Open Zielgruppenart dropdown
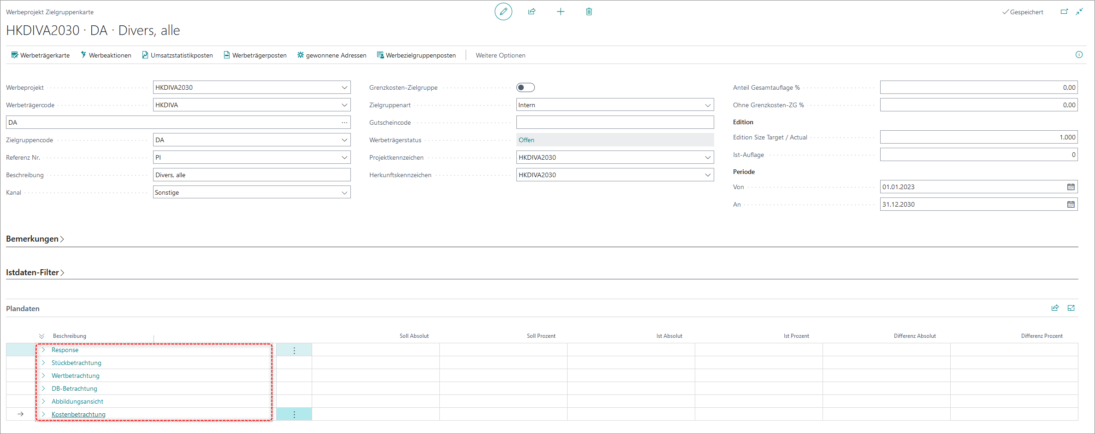The image size is (1095, 434). [x=708, y=105]
